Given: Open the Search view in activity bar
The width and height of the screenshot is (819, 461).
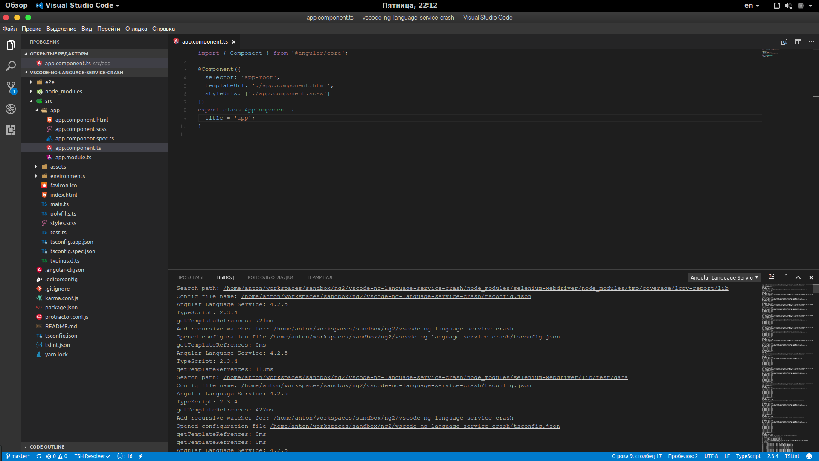Looking at the screenshot, I should pyautogui.click(x=11, y=66).
